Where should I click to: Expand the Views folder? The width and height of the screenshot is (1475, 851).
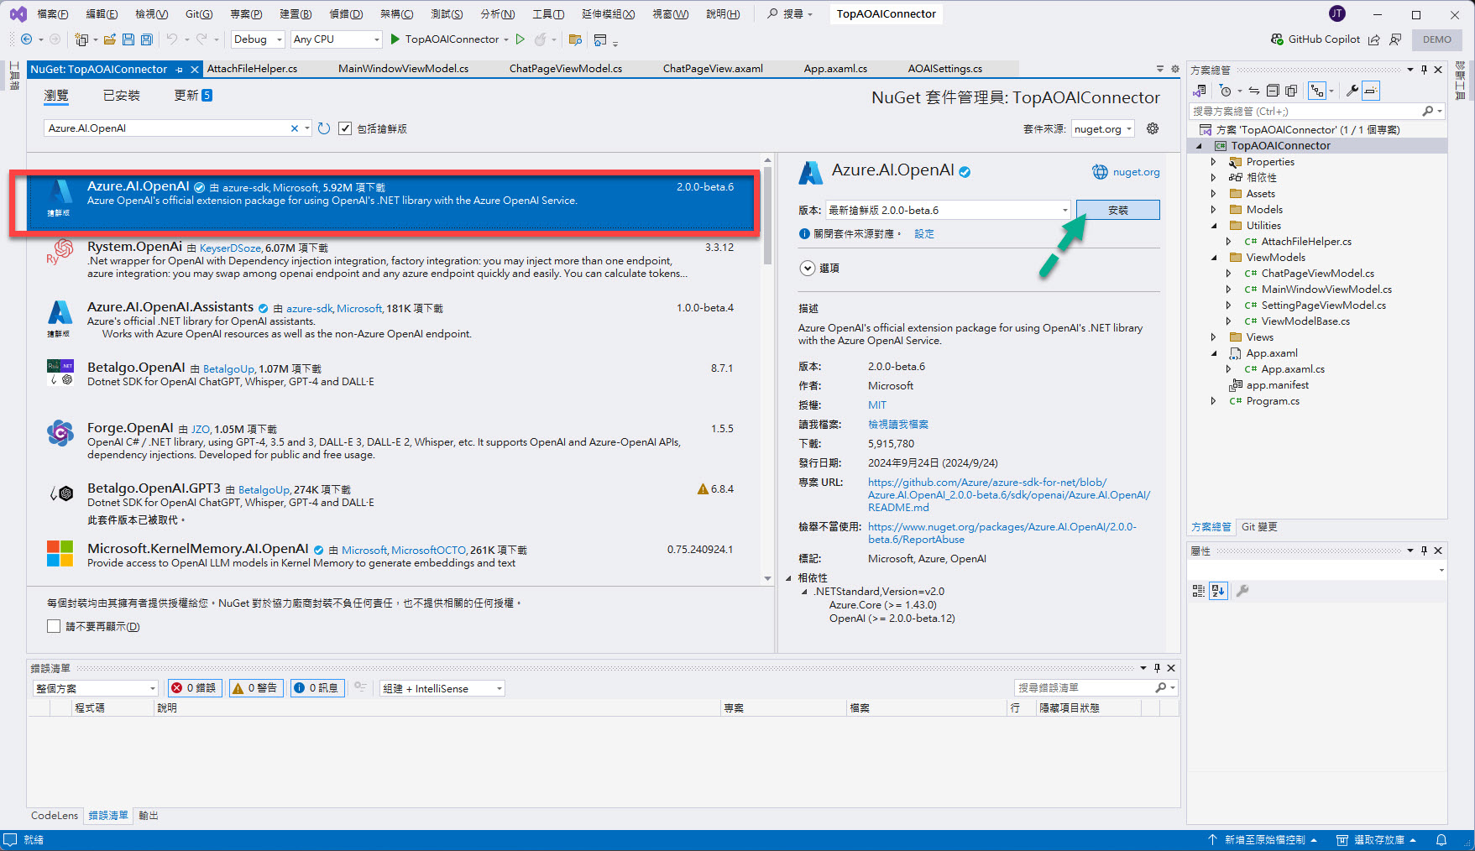1214,337
